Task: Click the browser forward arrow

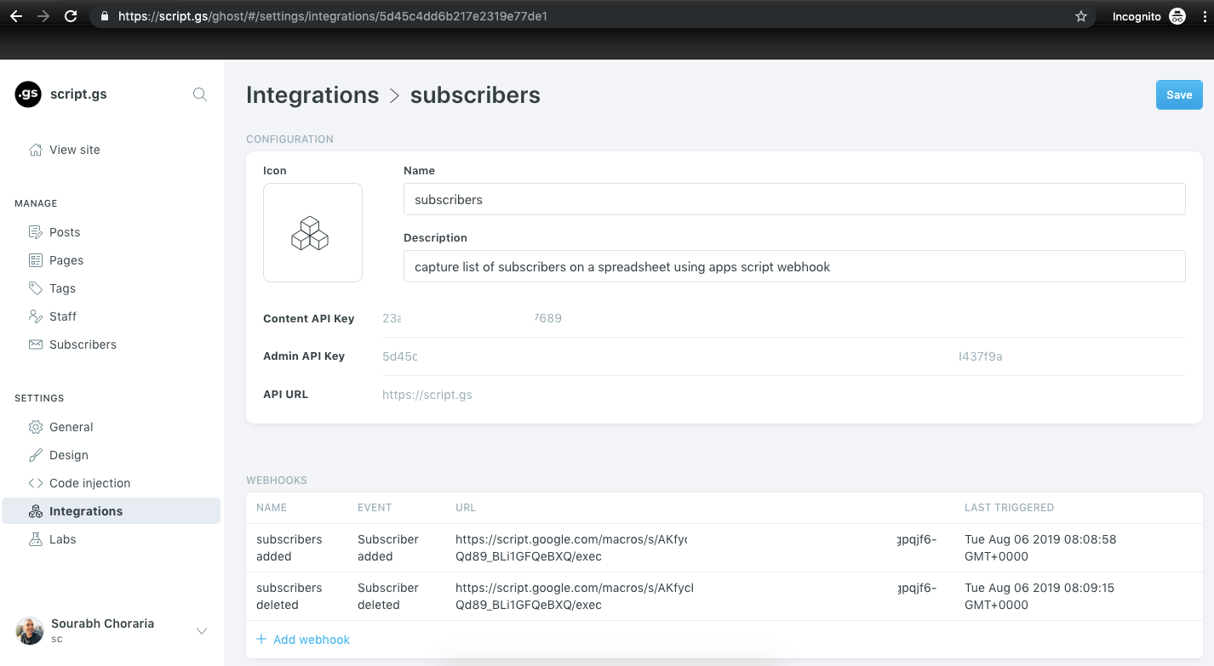Action: pos(43,16)
